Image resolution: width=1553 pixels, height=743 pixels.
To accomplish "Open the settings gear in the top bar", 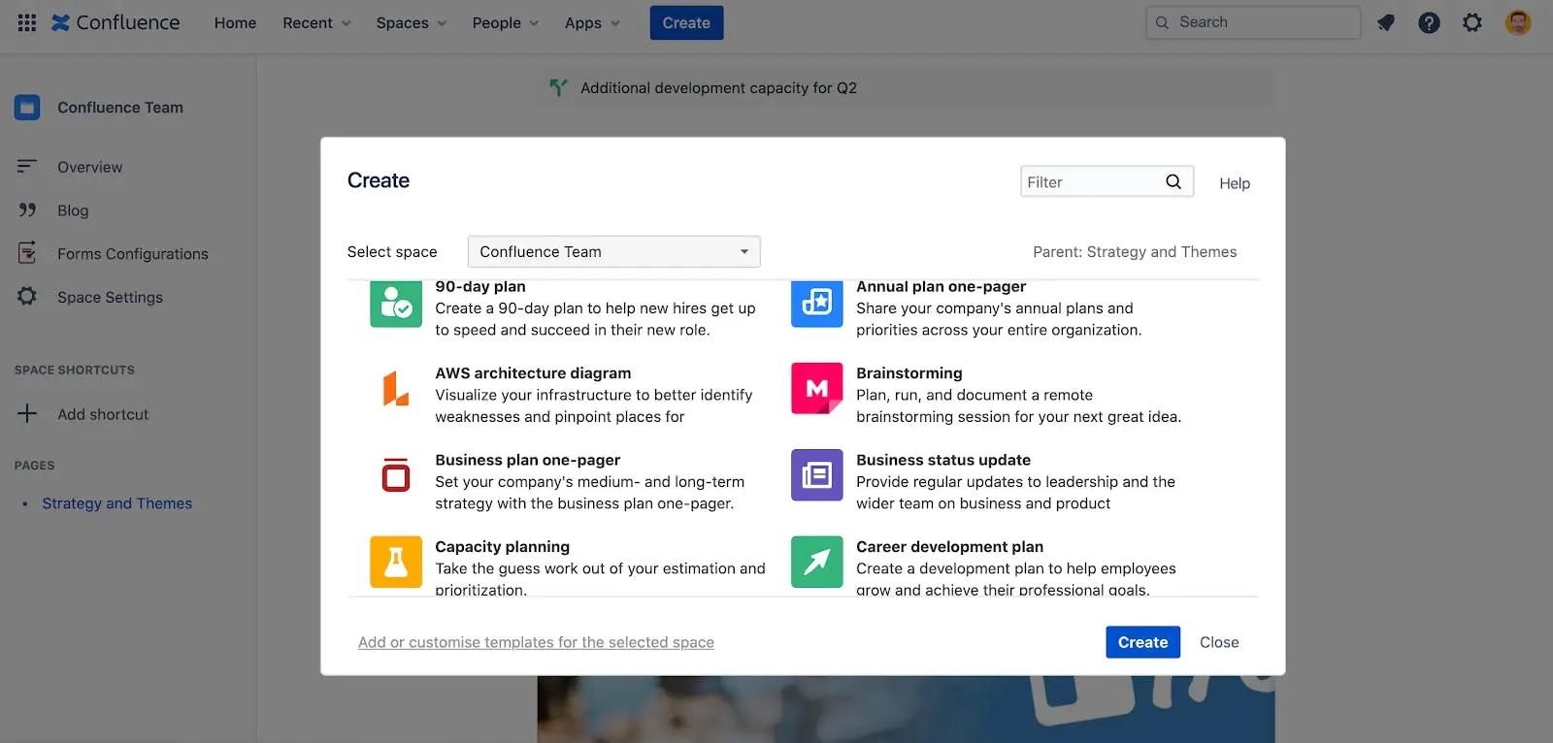I will point(1472,22).
